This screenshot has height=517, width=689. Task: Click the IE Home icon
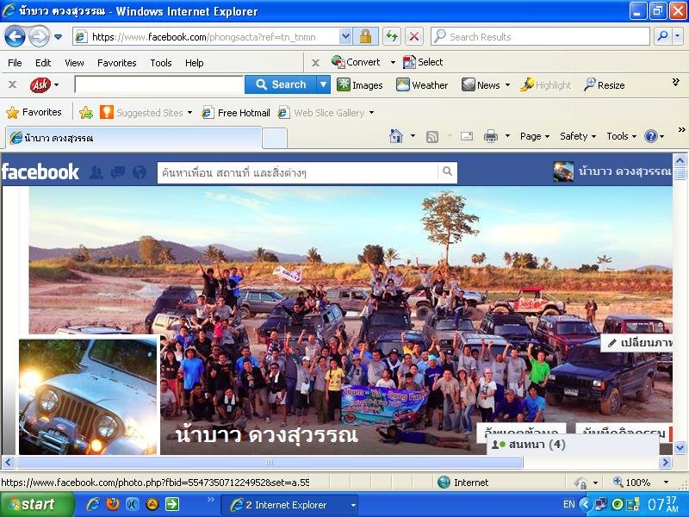396,136
